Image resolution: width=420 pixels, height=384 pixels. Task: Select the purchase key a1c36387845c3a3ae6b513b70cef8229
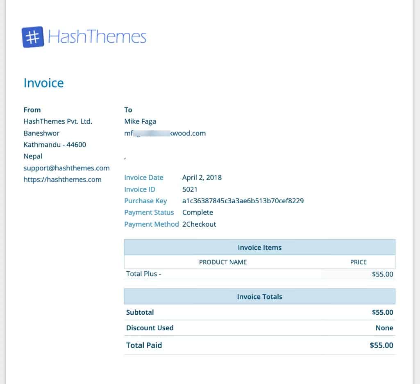tap(243, 201)
